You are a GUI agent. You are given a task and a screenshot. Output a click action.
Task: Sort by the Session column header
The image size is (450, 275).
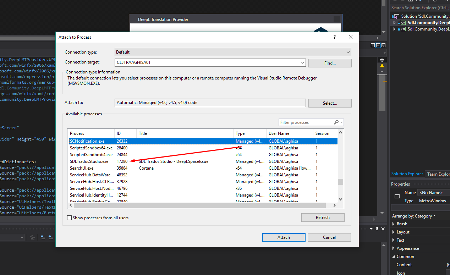coord(325,133)
